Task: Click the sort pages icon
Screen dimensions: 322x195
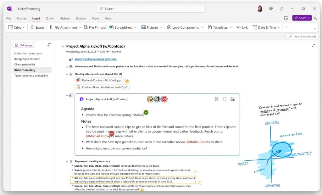Action: pyautogui.click(x=49, y=45)
